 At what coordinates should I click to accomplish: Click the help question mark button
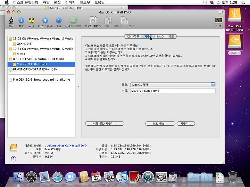pos(14,159)
